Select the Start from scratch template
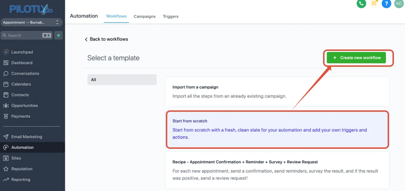Screen dimensions: 405x191 (277, 129)
